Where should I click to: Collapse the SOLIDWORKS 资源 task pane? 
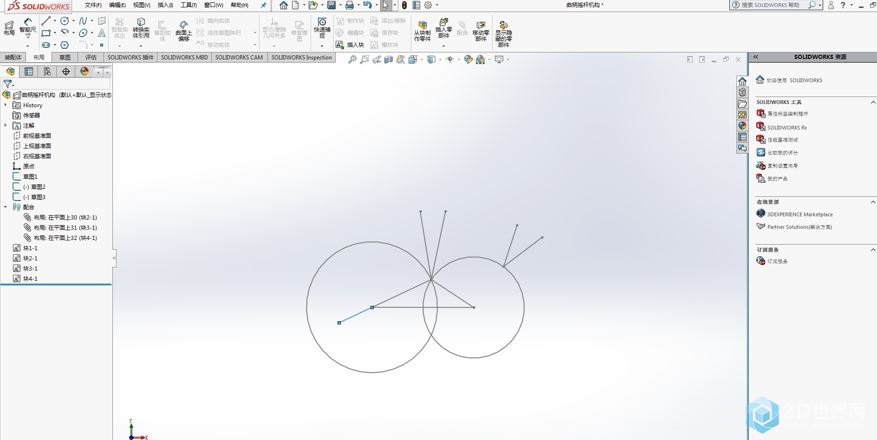756,57
